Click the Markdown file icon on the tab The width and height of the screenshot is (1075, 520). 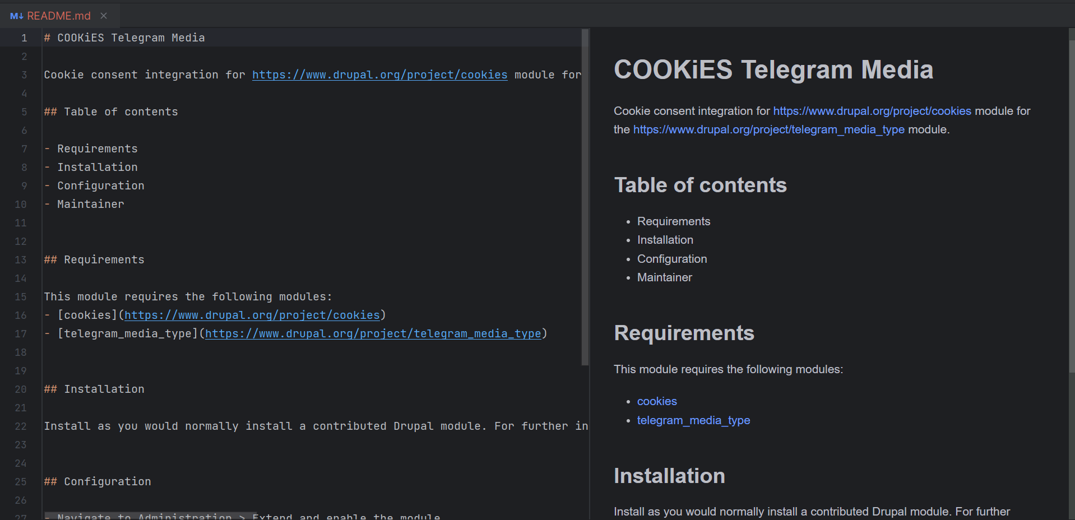(x=16, y=16)
